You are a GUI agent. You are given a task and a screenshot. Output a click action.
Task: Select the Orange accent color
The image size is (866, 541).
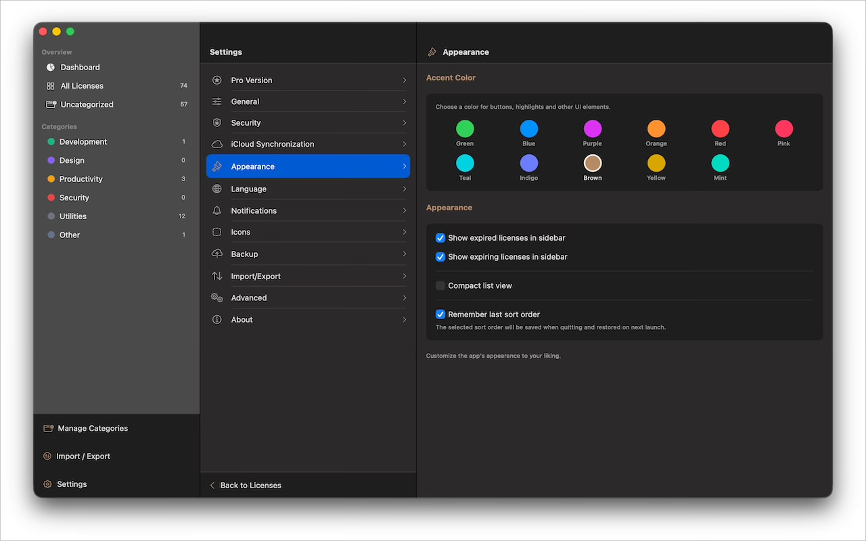click(x=656, y=128)
